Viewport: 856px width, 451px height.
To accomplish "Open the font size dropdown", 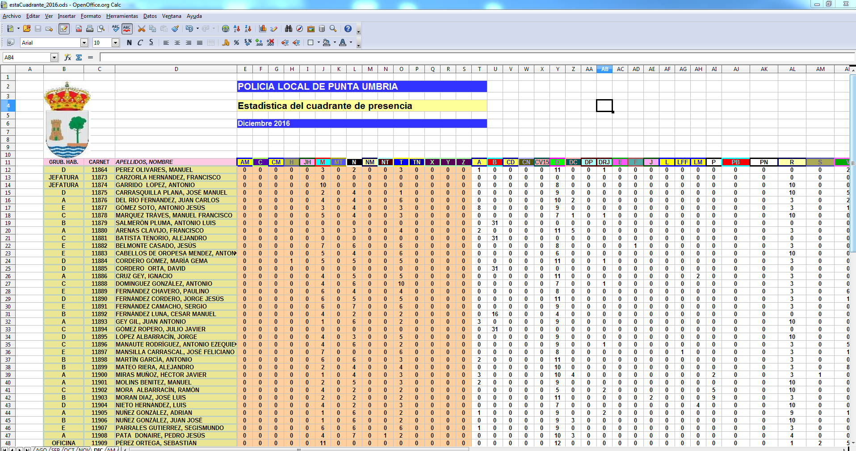I will click(x=115, y=42).
